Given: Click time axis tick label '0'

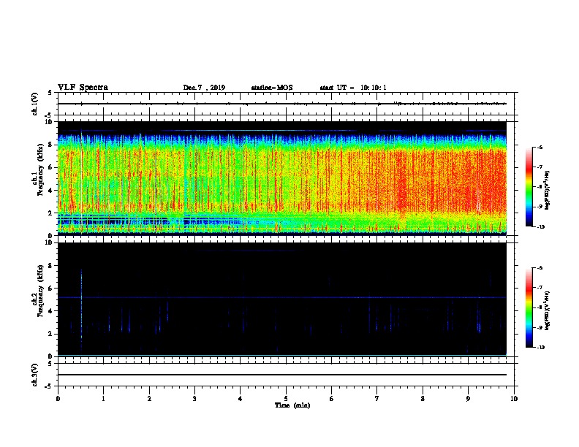Looking at the screenshot, I should [58, 398].
